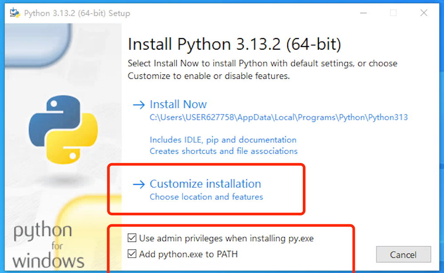Screen dimensions: 444x273
Task: Click 'Creates shortcuts and file associations' text
Action: [x=223, y=151]
